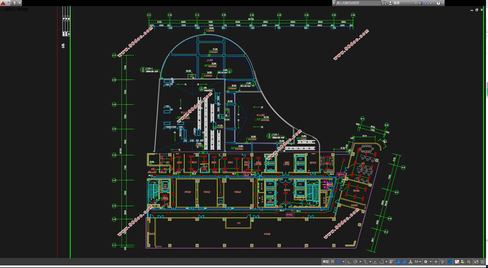Click the isolate objects icon
Screen dimensions: 488x268
click(442, 262)
